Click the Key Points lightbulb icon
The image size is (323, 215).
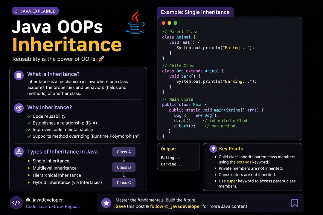tap(213, 149)
